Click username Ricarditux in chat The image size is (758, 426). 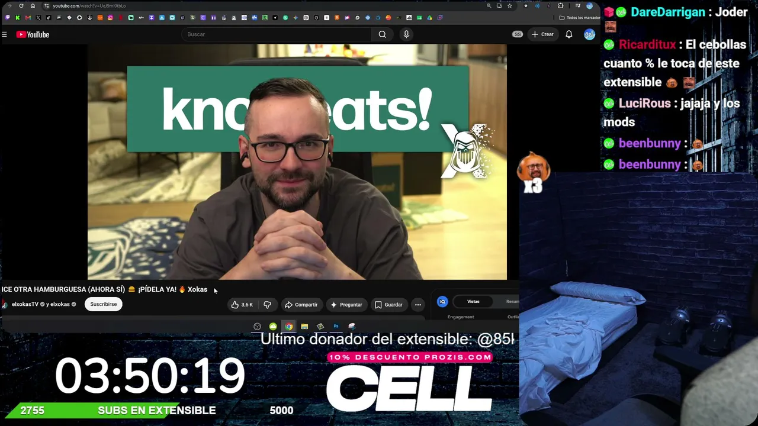click(647, 44)
